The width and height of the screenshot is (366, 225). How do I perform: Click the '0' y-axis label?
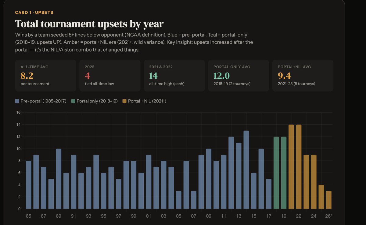click(x=19, y=209)
